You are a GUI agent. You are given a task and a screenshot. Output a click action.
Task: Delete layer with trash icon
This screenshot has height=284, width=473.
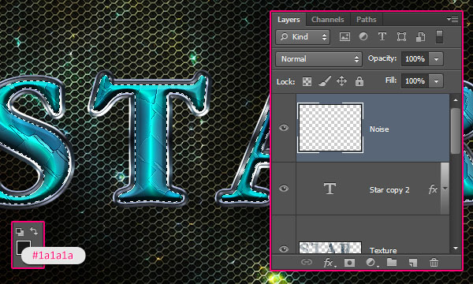coord(434,262)
